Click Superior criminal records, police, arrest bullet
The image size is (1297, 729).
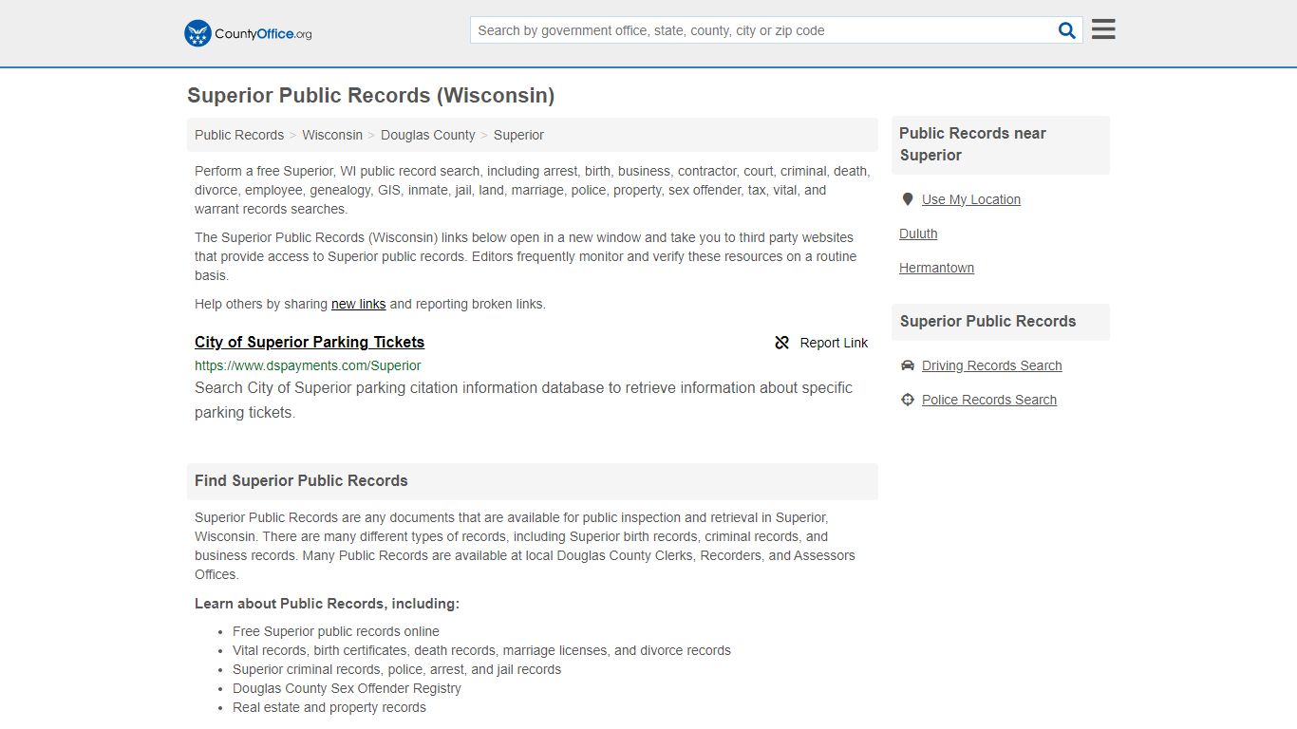coord(397,669)
